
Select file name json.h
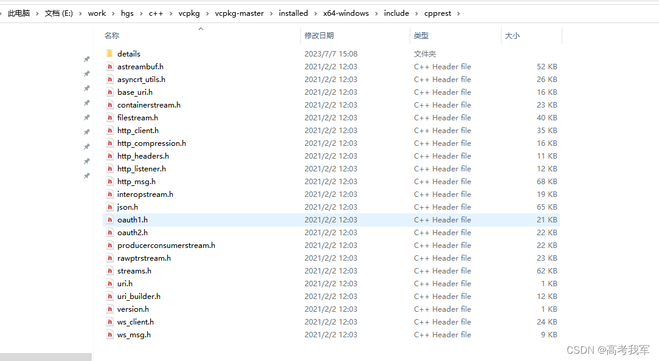127,207
